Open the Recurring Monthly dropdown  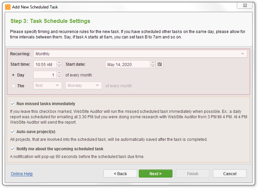click(140, 54)
